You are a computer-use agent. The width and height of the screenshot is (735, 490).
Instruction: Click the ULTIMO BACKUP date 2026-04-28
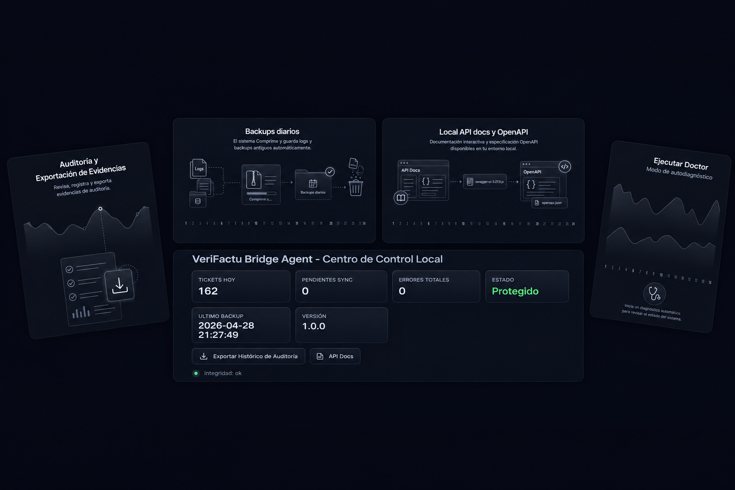(x=226, y=325)
